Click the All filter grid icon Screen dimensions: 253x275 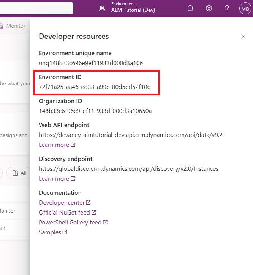[15, 173]
